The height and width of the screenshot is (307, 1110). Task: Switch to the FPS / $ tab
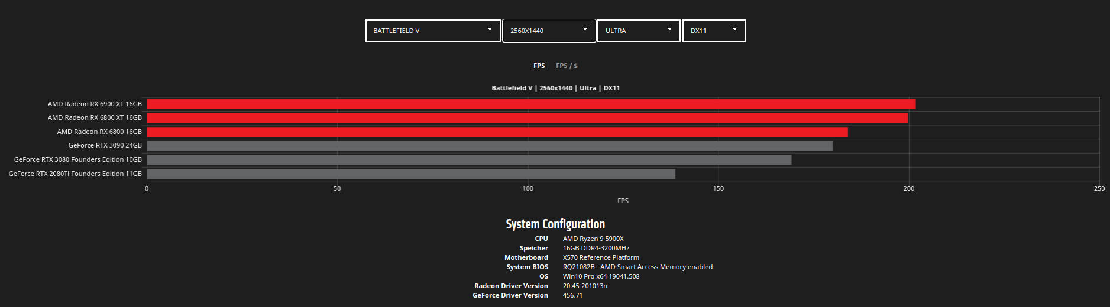[x=567, y=66]
